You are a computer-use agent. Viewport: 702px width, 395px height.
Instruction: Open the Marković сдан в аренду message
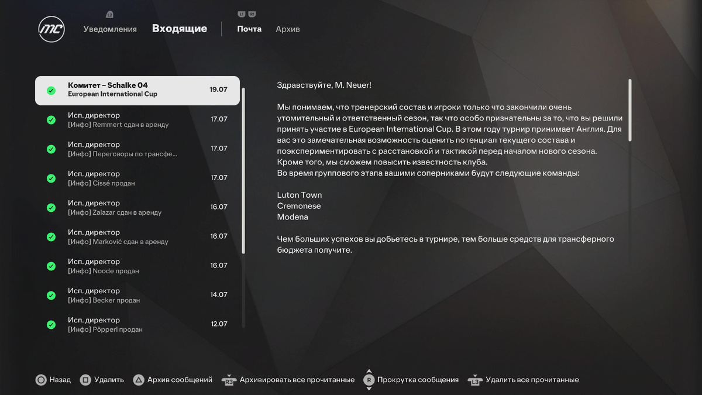pos(137,237)
